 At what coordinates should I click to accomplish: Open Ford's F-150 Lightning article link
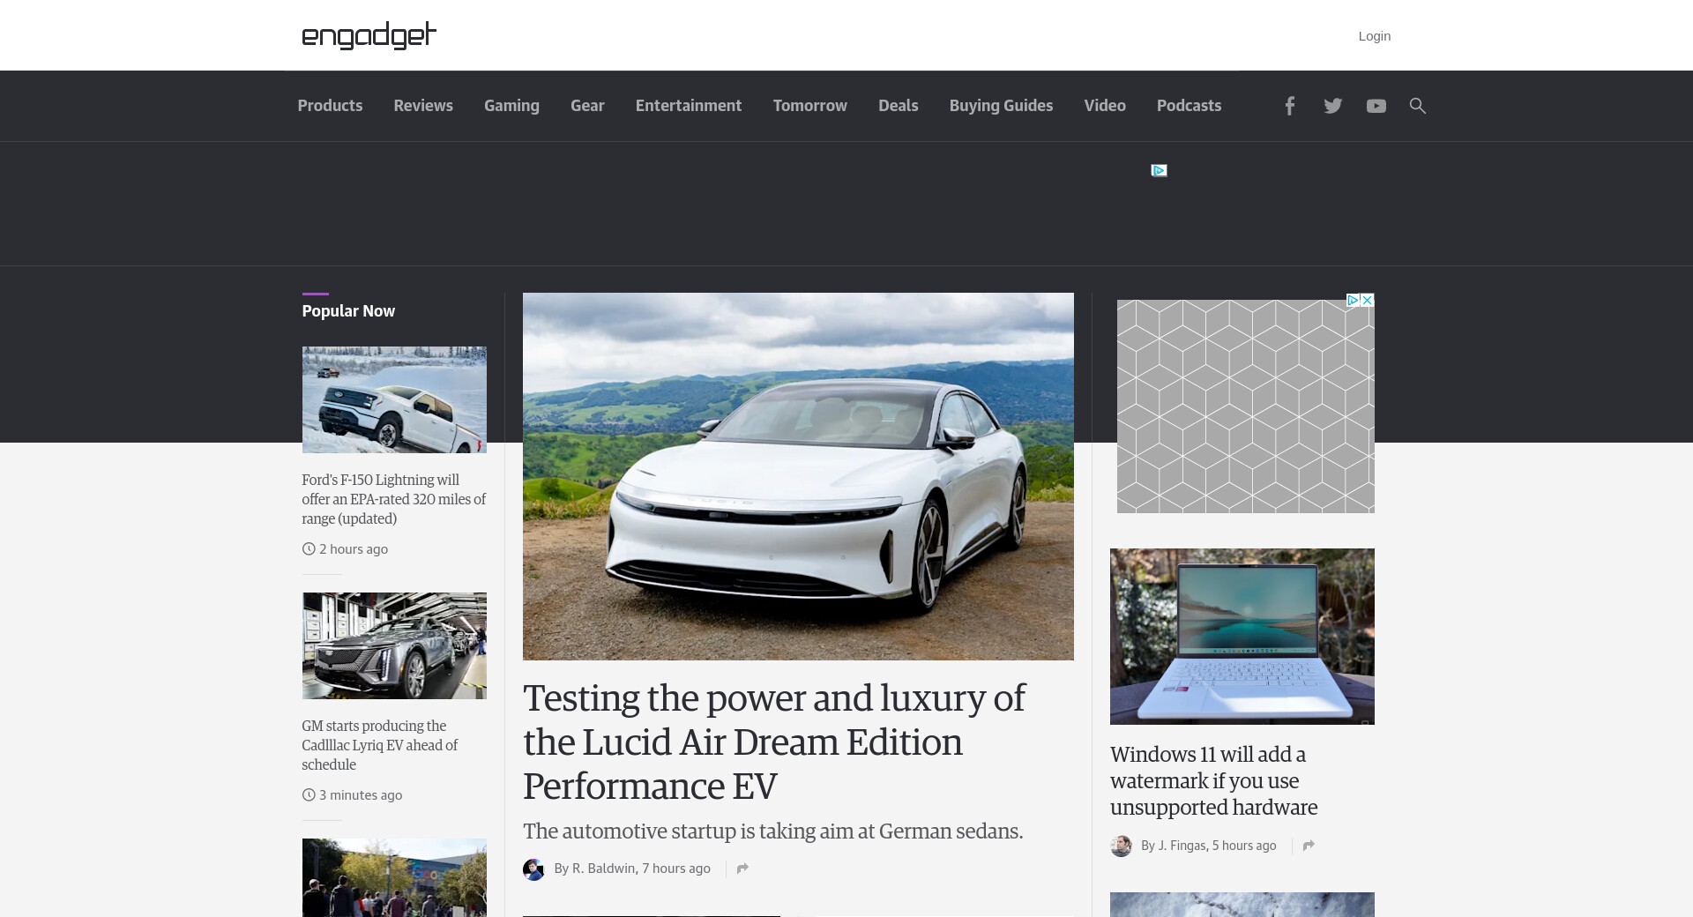click(393, 499)
